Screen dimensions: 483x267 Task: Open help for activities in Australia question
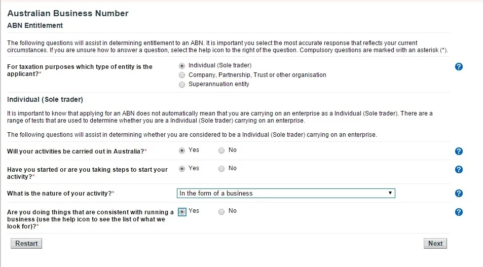[x=459, y=151]
